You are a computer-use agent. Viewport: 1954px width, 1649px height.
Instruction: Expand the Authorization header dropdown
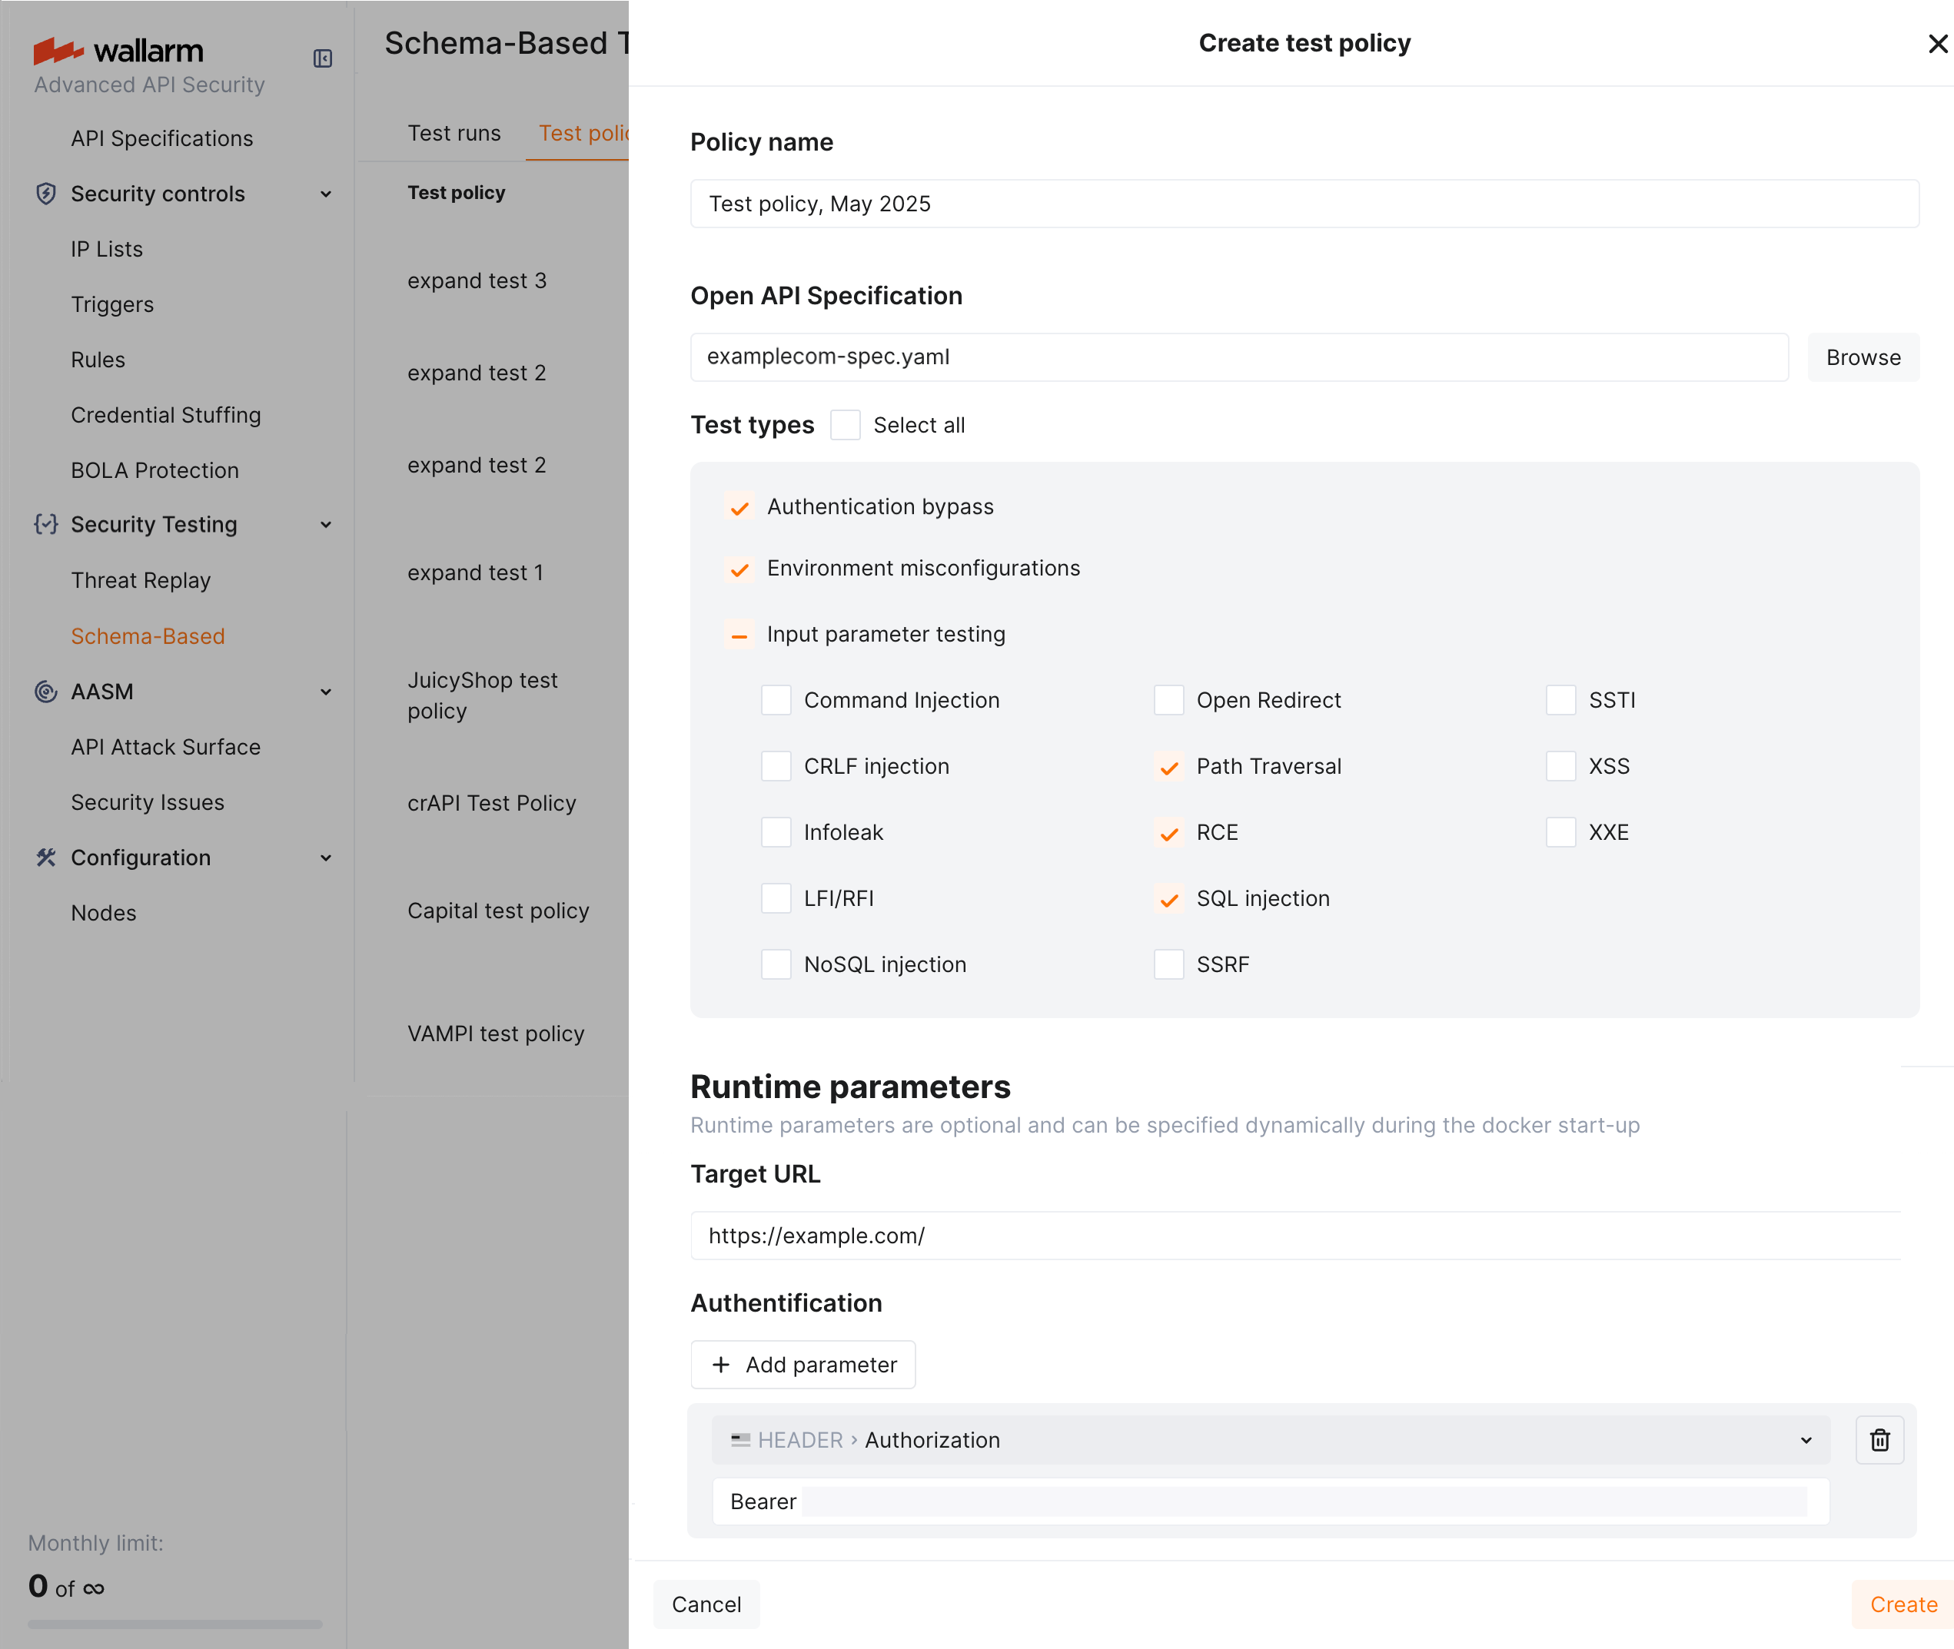click(1806, 1439)
